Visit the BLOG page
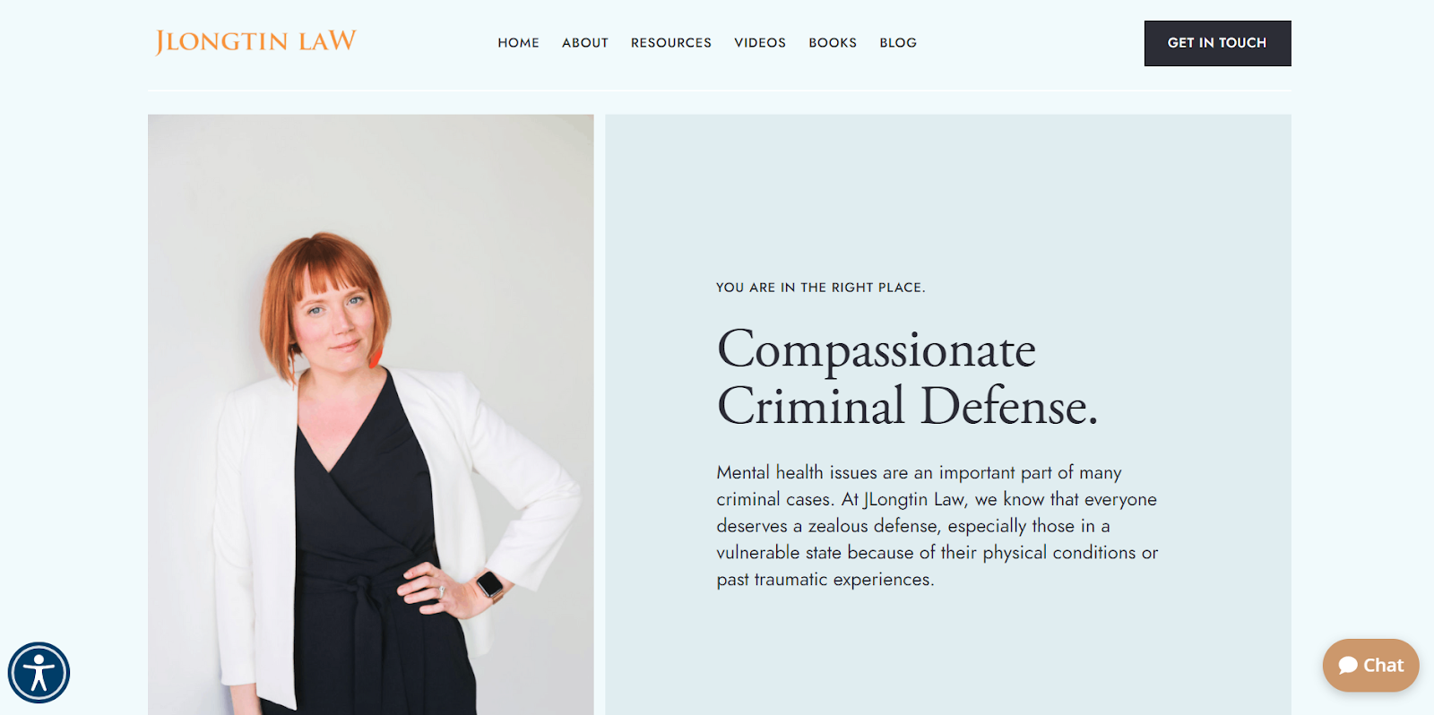The image size is (1434, 715). (898, 43)
